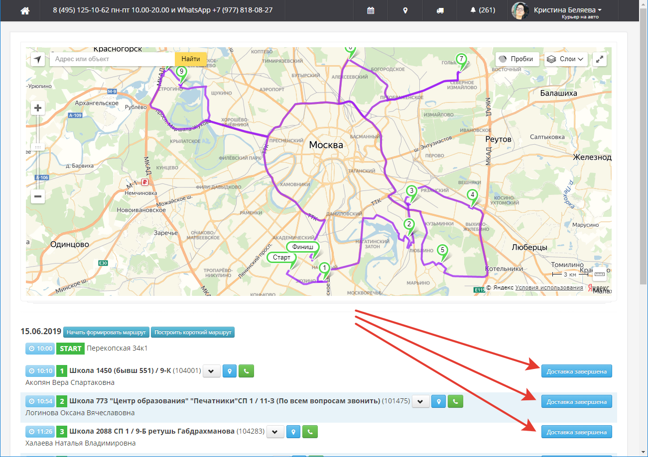
Task: Select route marker 4 on the map
Action: [x=472, y=195]
